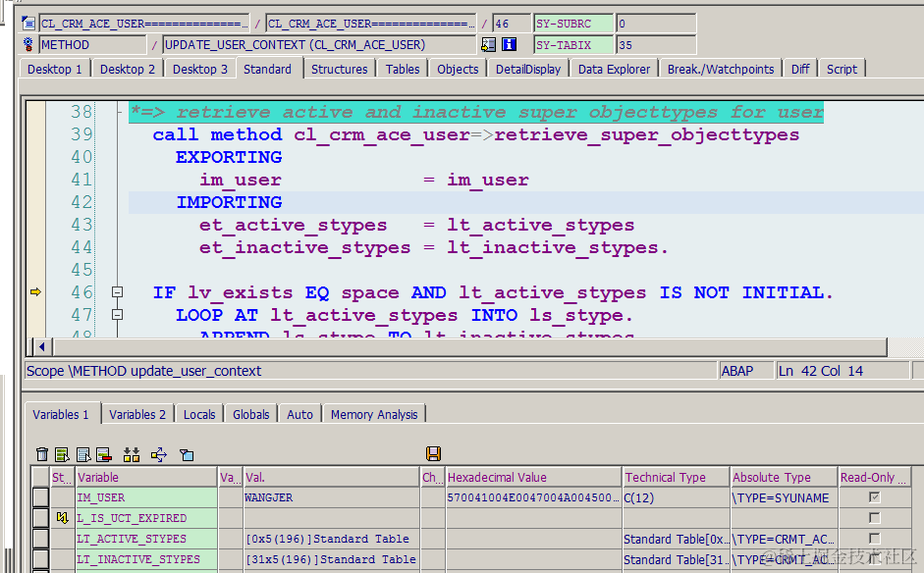924x573 pixels.
Task: Open the Locals variables tab
Action: pos(199,414)
